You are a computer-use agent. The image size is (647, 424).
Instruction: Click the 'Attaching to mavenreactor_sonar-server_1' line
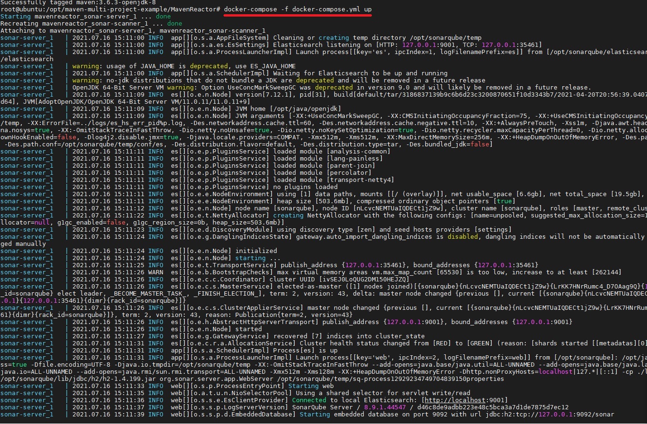133,31
